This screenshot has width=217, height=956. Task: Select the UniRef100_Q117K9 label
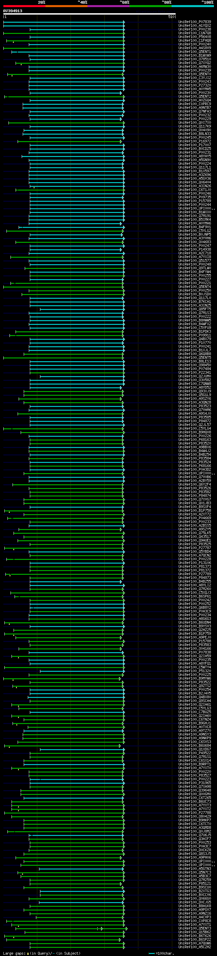[x=195, y=126]
